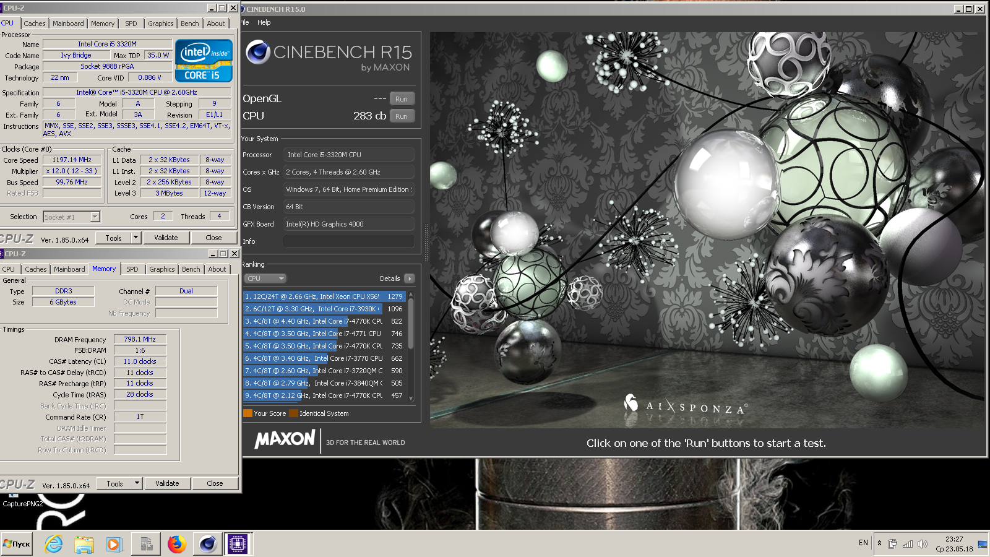This screenshot has width=990, height=557.
Task: Click the orange Your Score color swatch
Action: [x=247, y=413]
